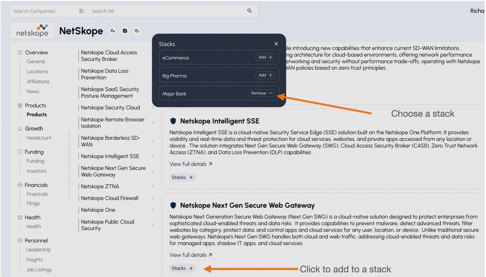This screenshot has height=277, width=486.
Task: Close the Stacks popup
Action: (276, 44)
